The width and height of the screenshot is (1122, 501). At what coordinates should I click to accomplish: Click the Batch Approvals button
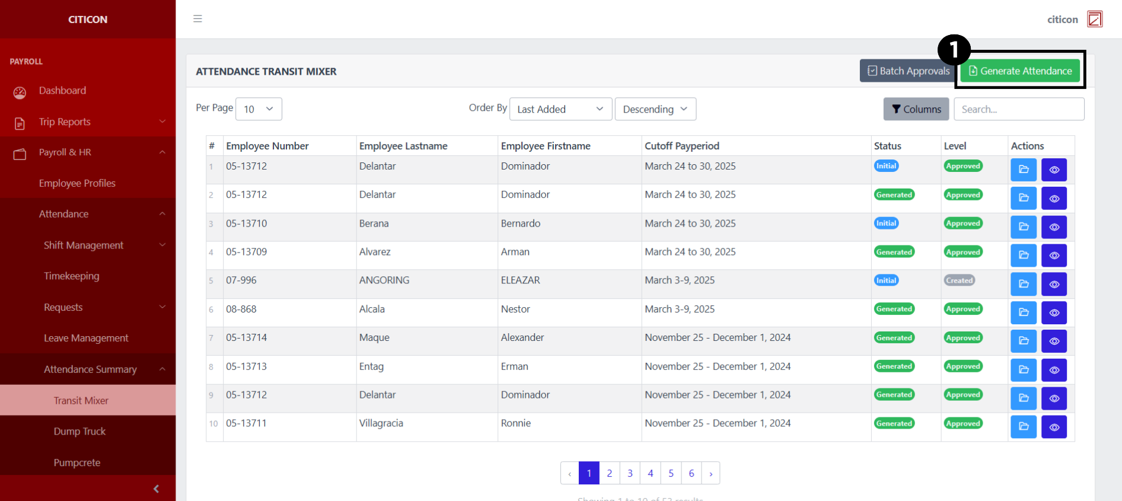(908, 71)
